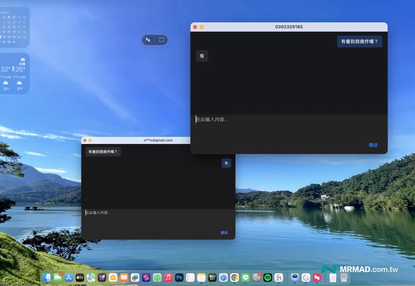Open Apple TV app in the dock

click(80, 278)
